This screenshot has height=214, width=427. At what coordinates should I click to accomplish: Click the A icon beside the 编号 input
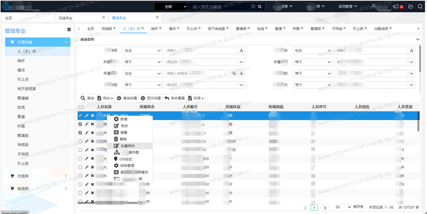click(241, 51)
